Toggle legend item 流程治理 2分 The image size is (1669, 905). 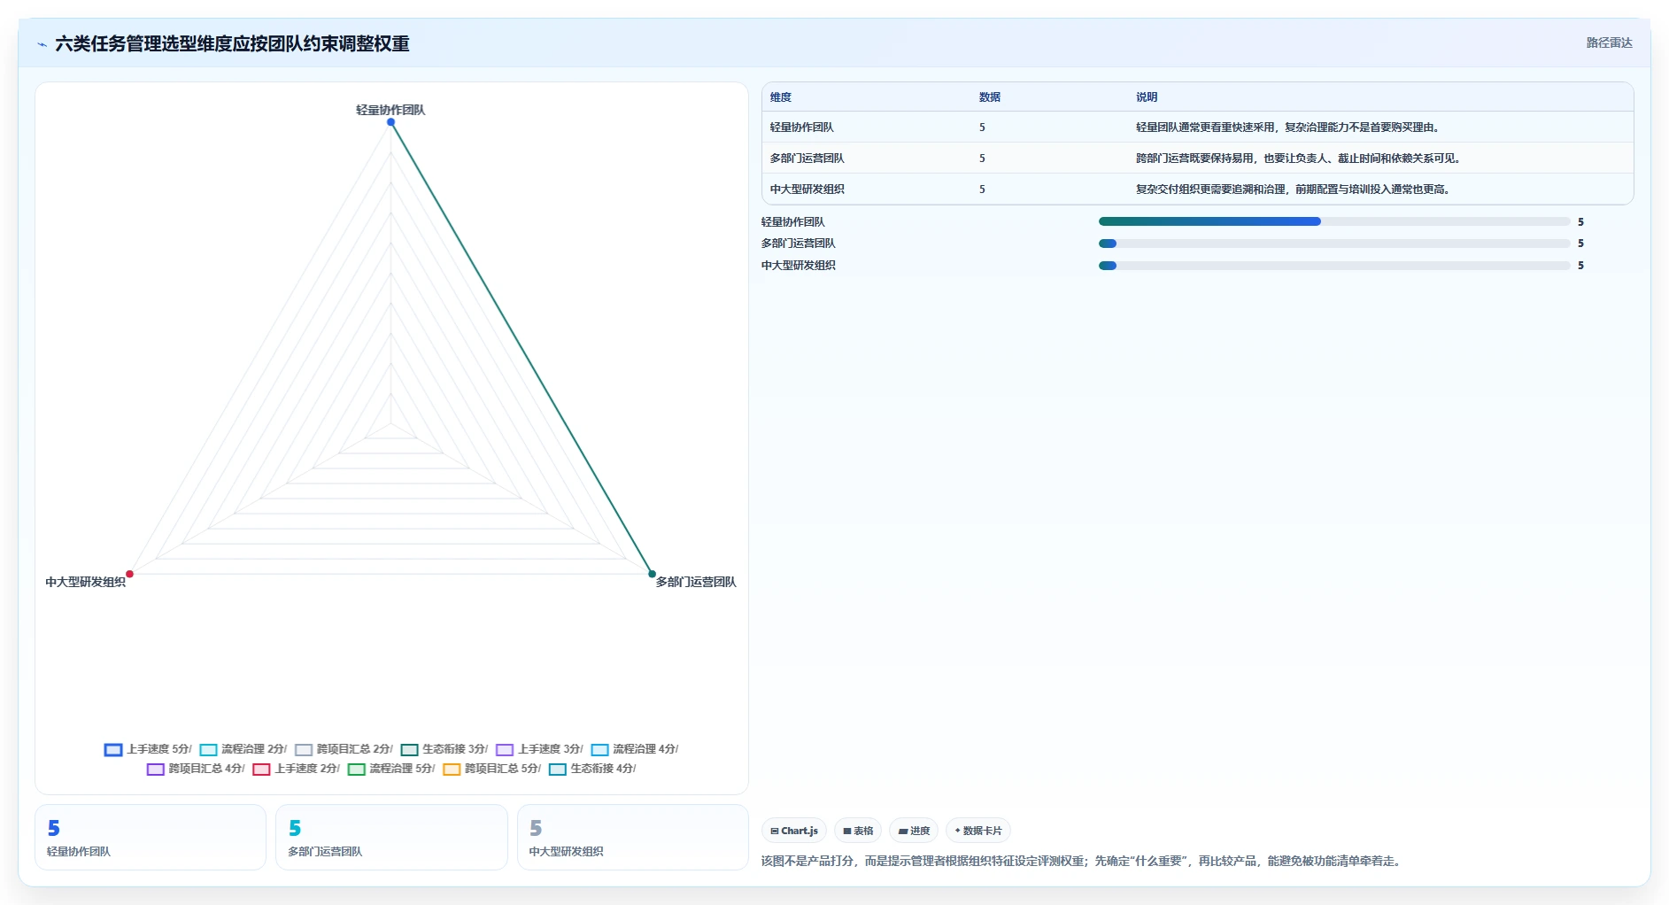tap(243, 749)
